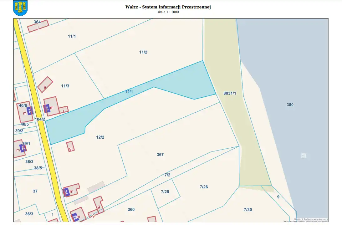Select parcel 7/26
342x225 pixels.
coord(204,187)
